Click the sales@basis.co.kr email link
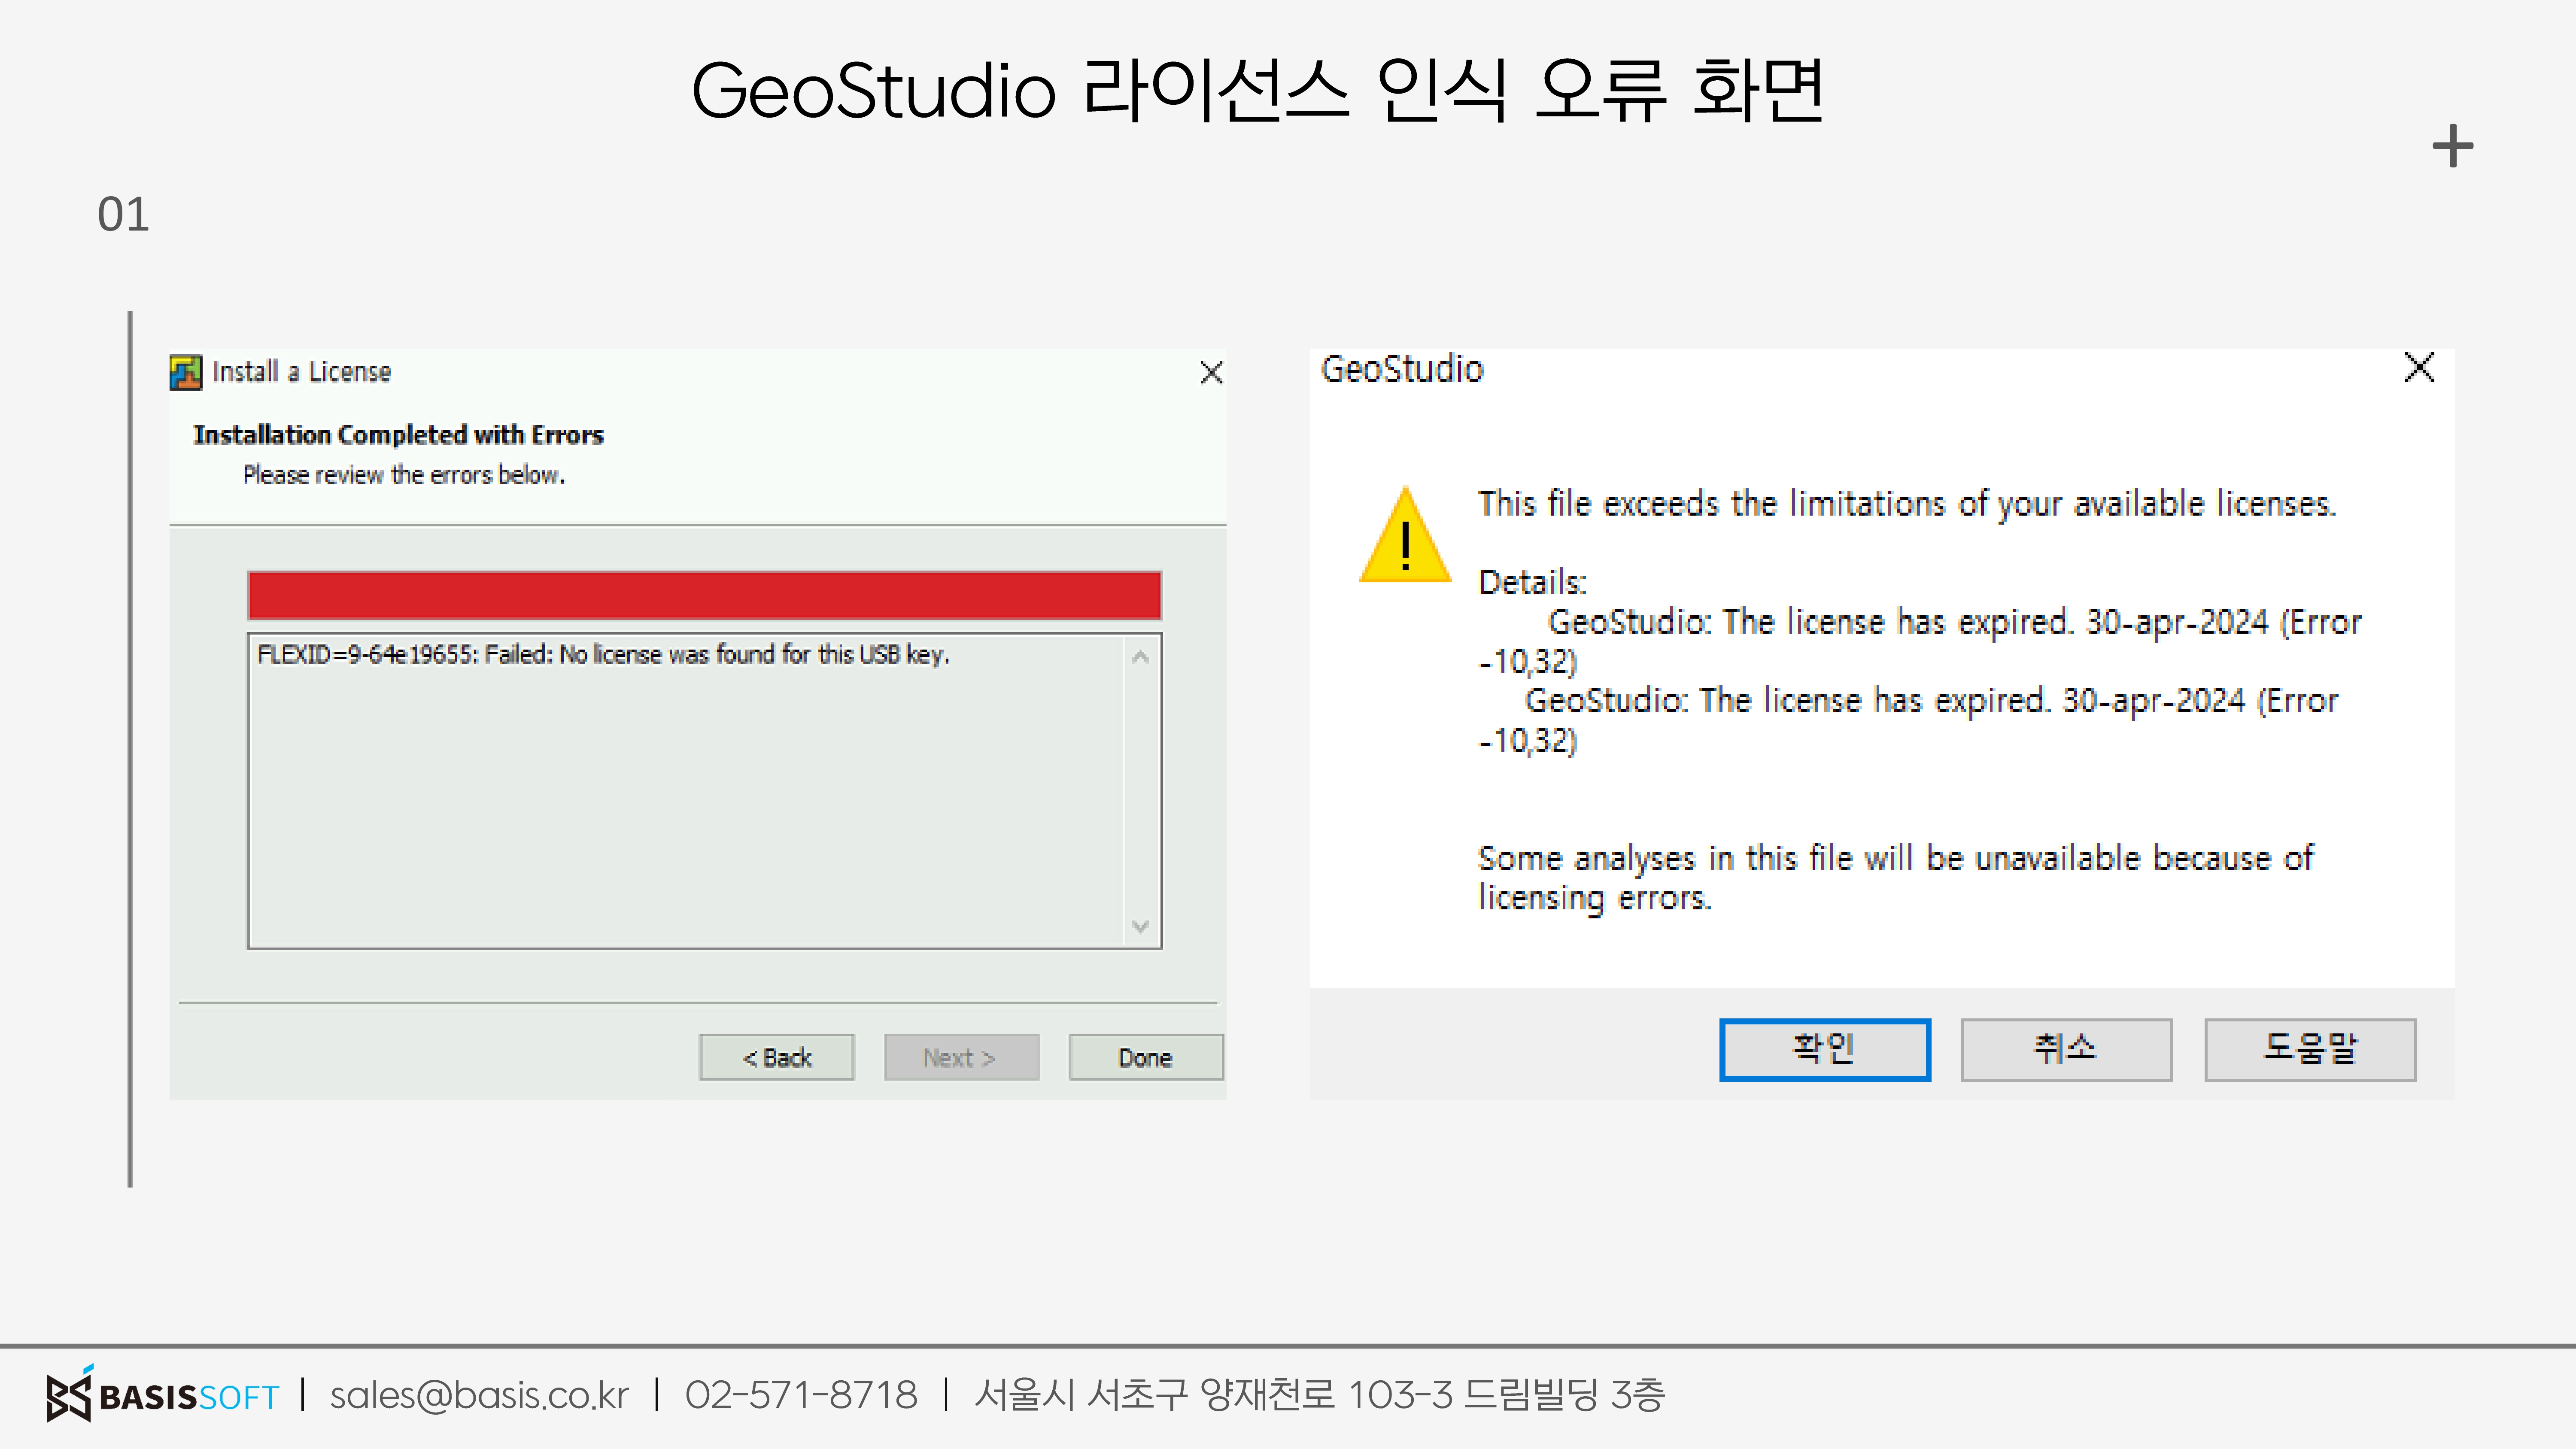The width and height of the screenshot is (2576, 1449). pos(479,1394)
